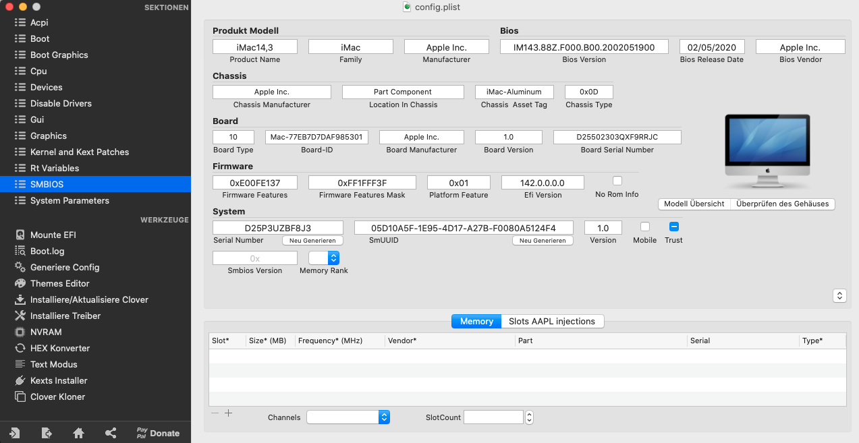Viewport: 859px width, 443px height.
Task: Click the HEX Konverter refresh icon
Action: point(20,349)
